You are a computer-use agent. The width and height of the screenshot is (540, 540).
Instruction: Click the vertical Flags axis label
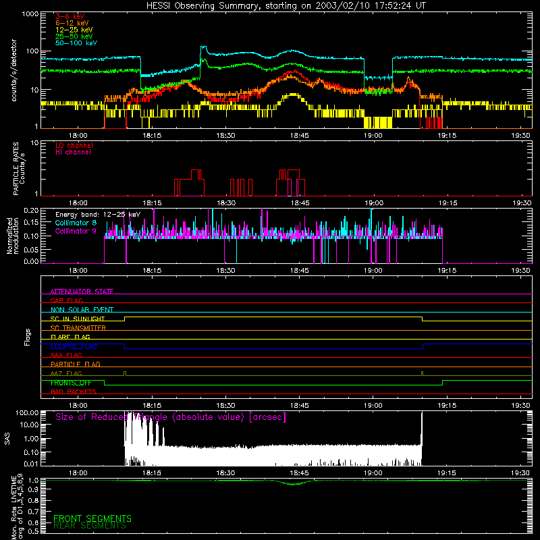click(x=27, y=337)
